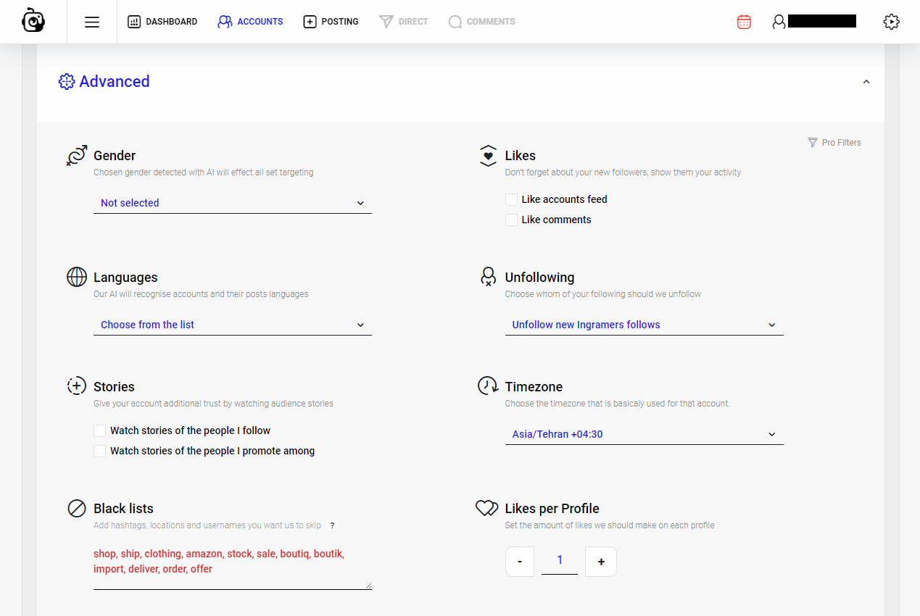
Task: Enable Like accounts feed checkbox
Action: (512, 199)
